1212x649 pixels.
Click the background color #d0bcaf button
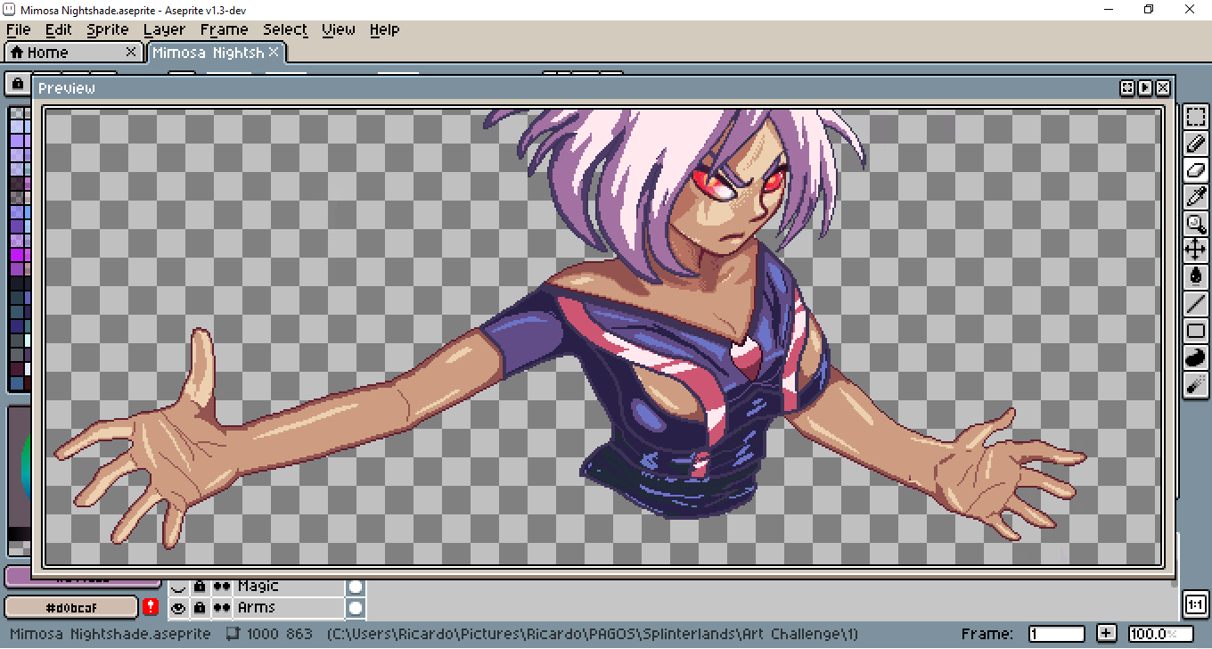coord(71,607)
